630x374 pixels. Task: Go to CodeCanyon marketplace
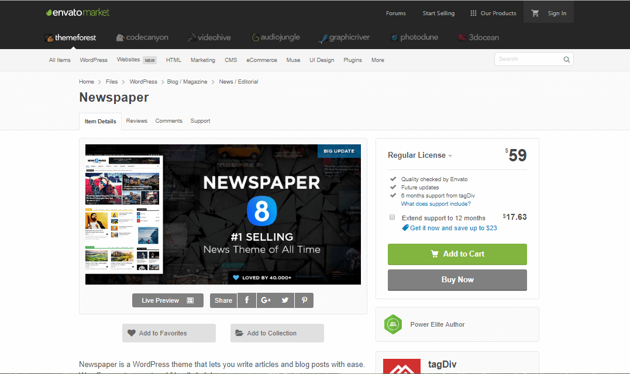point(142,38)
